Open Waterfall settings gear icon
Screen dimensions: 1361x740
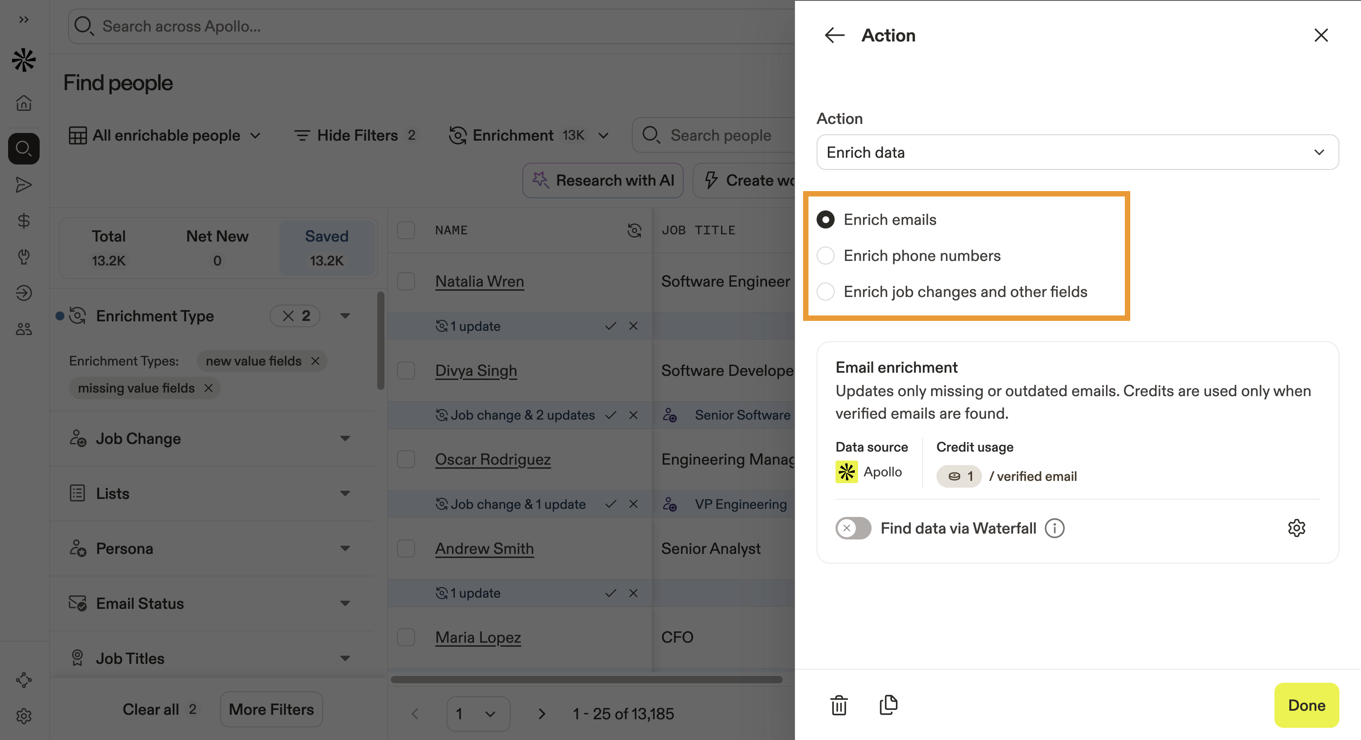1296,528
